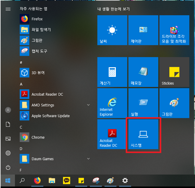This screenshot has width=195, height=188.
Task: Click the 내 생활 한눈에 보기 group title
Action: 113,9
